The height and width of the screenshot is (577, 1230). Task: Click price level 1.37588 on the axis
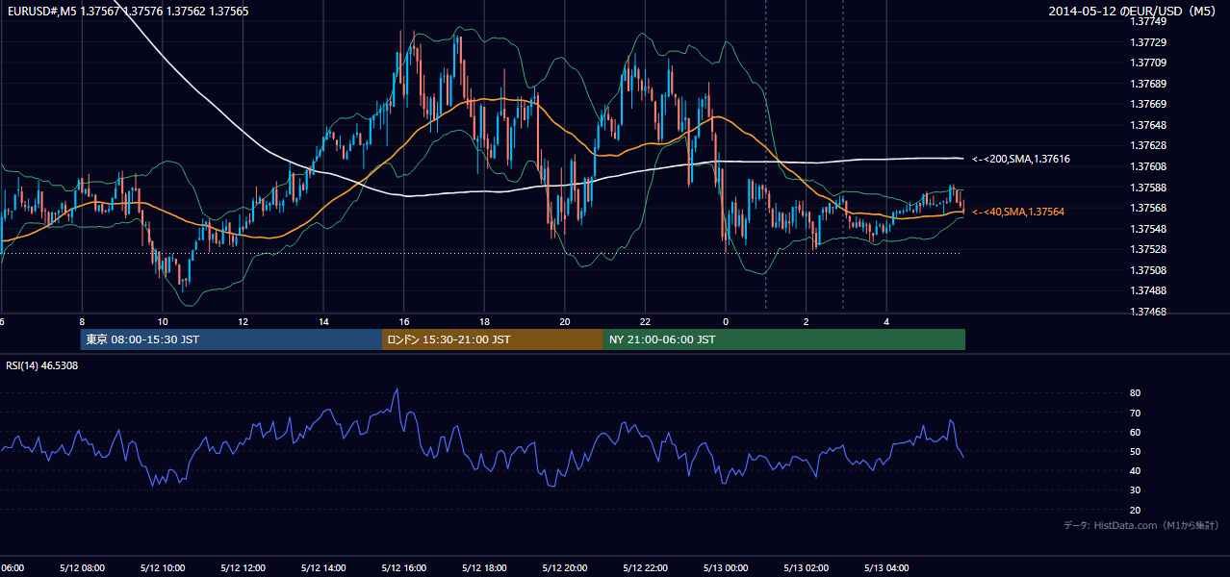pos(1149,188)
